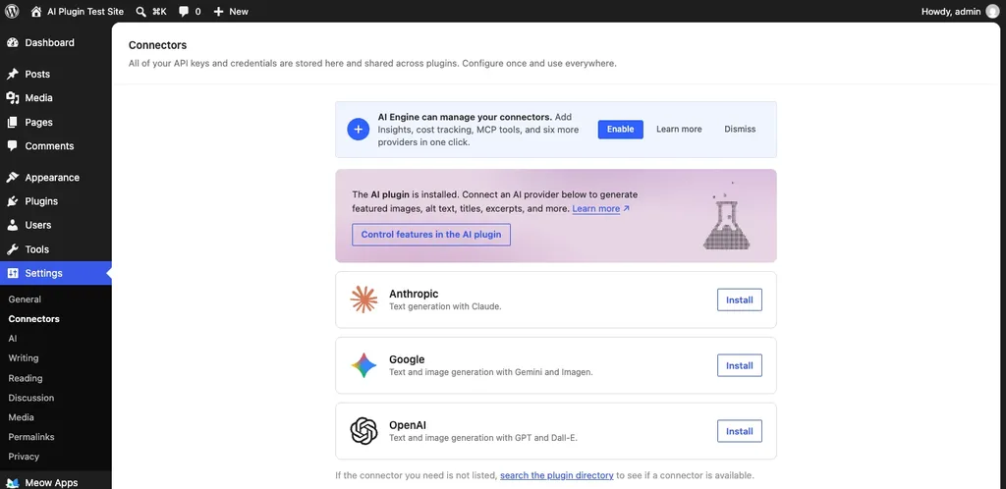
Task: Select the Settings menu item
Action: point(56,273)
